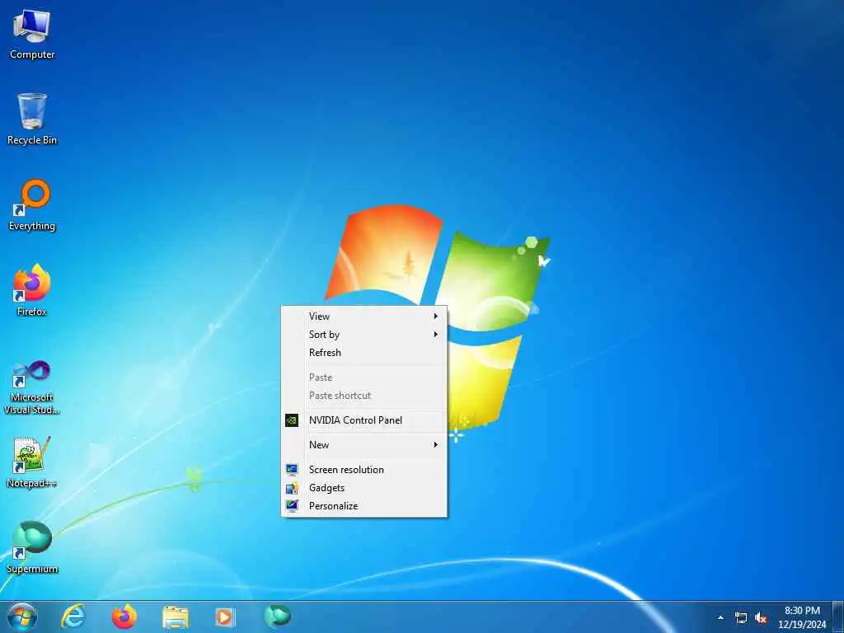Launch Supermium from the taskbar
844x633 pixels.
(x=278, y=616)
